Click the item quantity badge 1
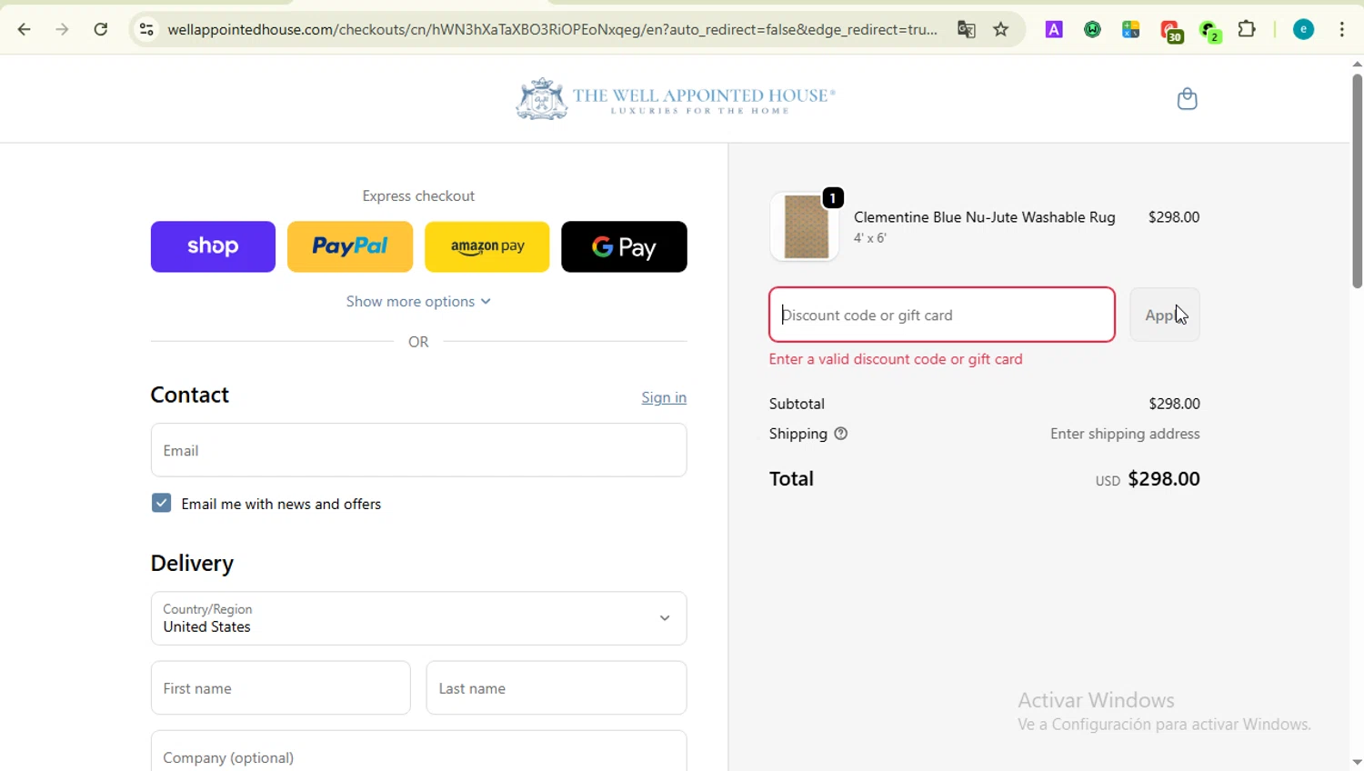Viewport: 1364px width, 771px height. (x=833, y=197)
